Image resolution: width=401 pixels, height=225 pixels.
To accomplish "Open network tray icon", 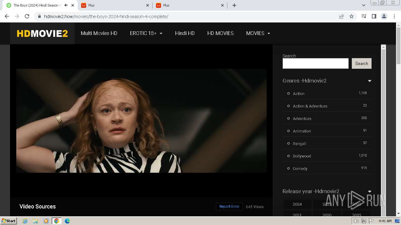I will [x=364, y=221].
